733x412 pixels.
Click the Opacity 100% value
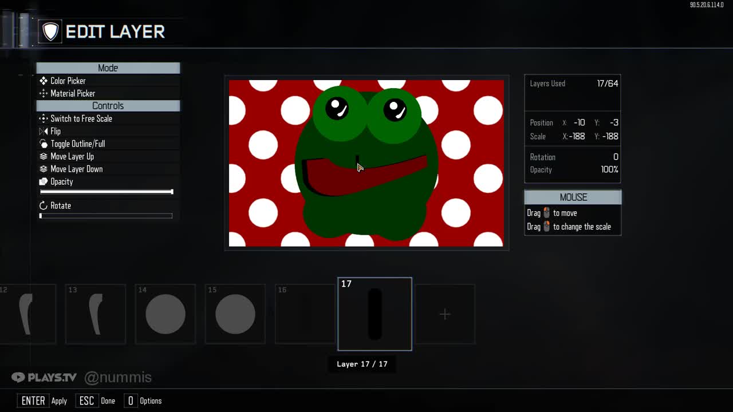coord(609,169)
